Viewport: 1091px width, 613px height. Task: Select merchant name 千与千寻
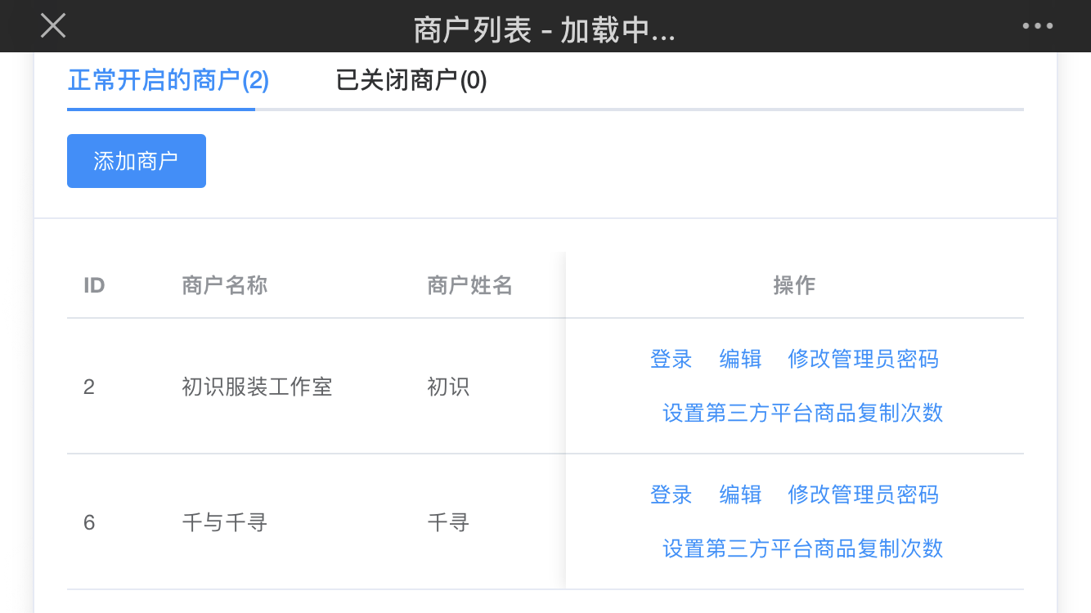225,522
